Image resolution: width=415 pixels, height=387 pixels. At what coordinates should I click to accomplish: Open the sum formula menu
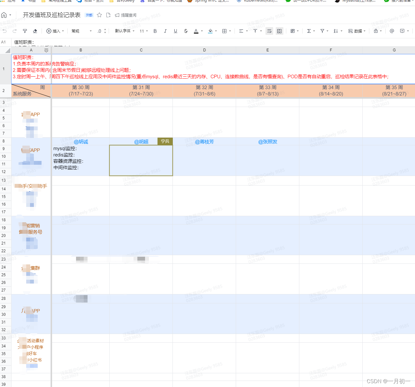pyautogui.click(x=311, y=31)
